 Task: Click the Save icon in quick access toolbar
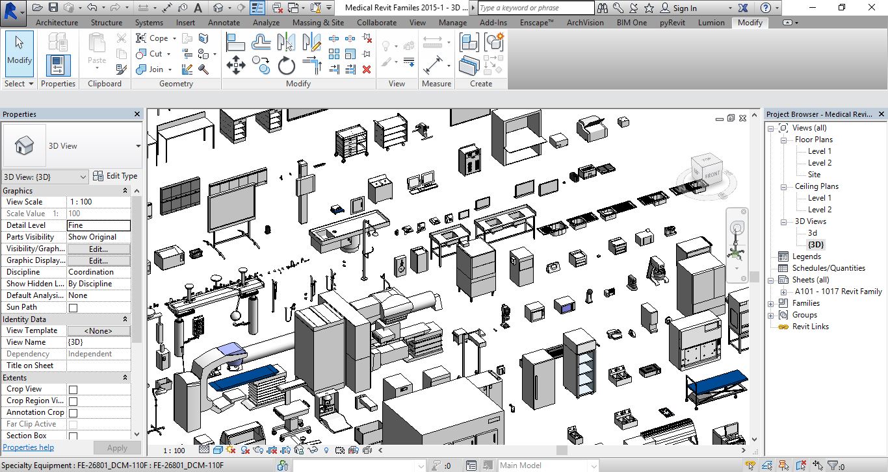(53, 8)
